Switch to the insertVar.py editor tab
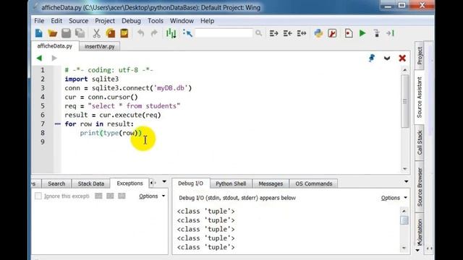463x260 pixels. [x=100, y=46]
